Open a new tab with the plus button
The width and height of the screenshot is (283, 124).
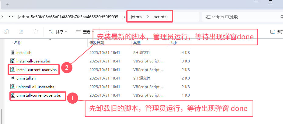(8, 5)
